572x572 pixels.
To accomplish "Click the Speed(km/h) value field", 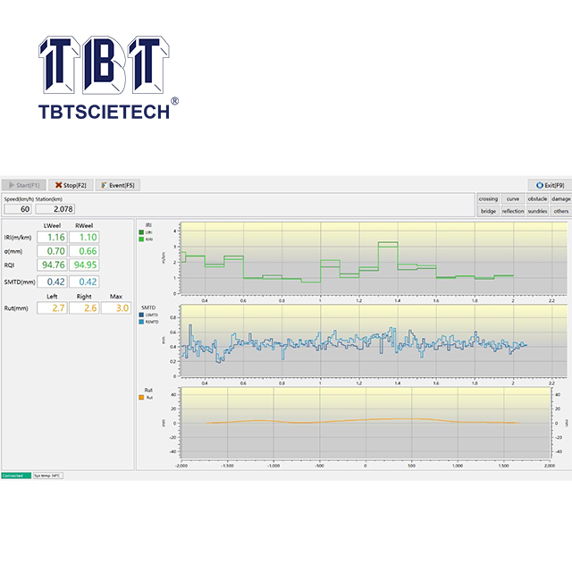I will pyautogui.click(x=18, y=209).
